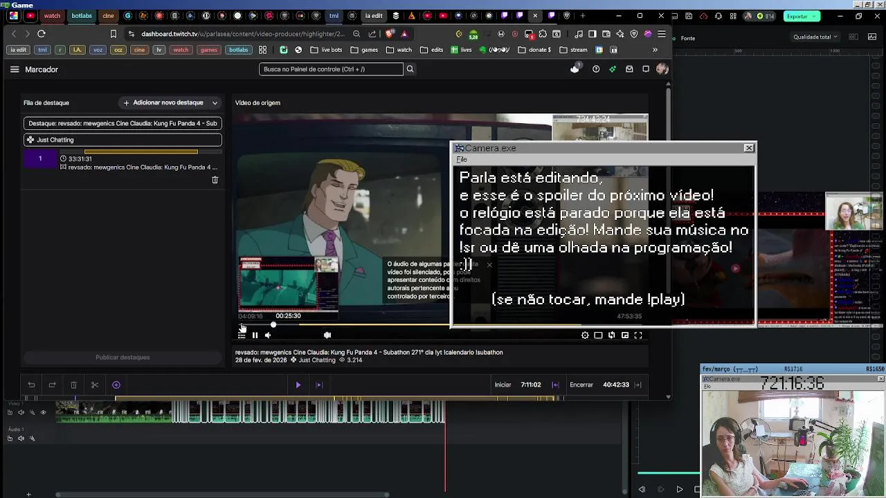Play the selection with the purple play icon
The width and height of the screenshot is (886, 498).
[x=298, y=385]
